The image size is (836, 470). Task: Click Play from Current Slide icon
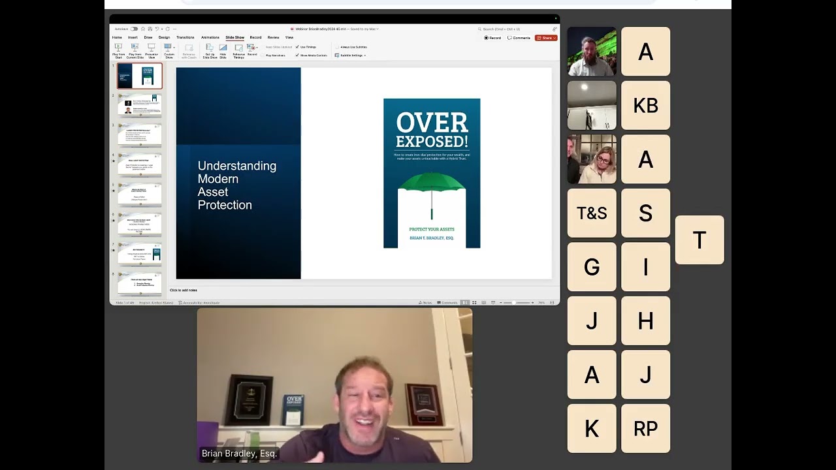coord(135,47)
